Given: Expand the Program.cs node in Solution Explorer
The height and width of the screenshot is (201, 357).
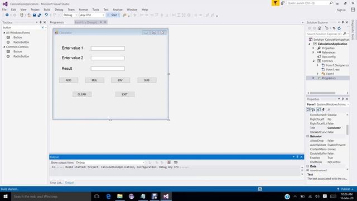Looking at the screenshot, I should 313,78.
